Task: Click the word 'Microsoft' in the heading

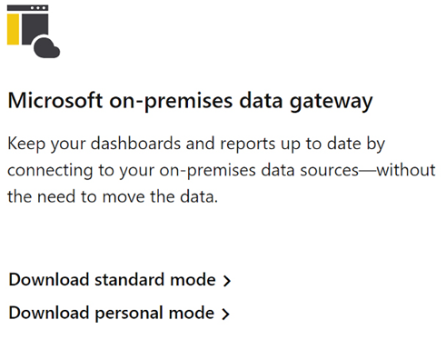Action: tap(55, 100)
